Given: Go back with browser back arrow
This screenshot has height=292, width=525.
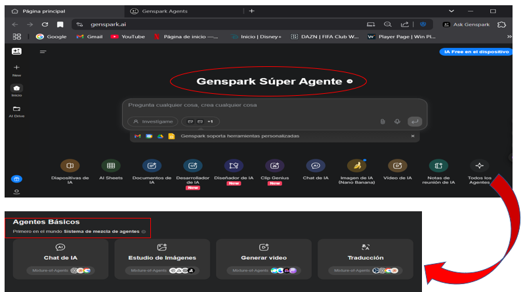Looking at the screenshot, I should 14,24.
